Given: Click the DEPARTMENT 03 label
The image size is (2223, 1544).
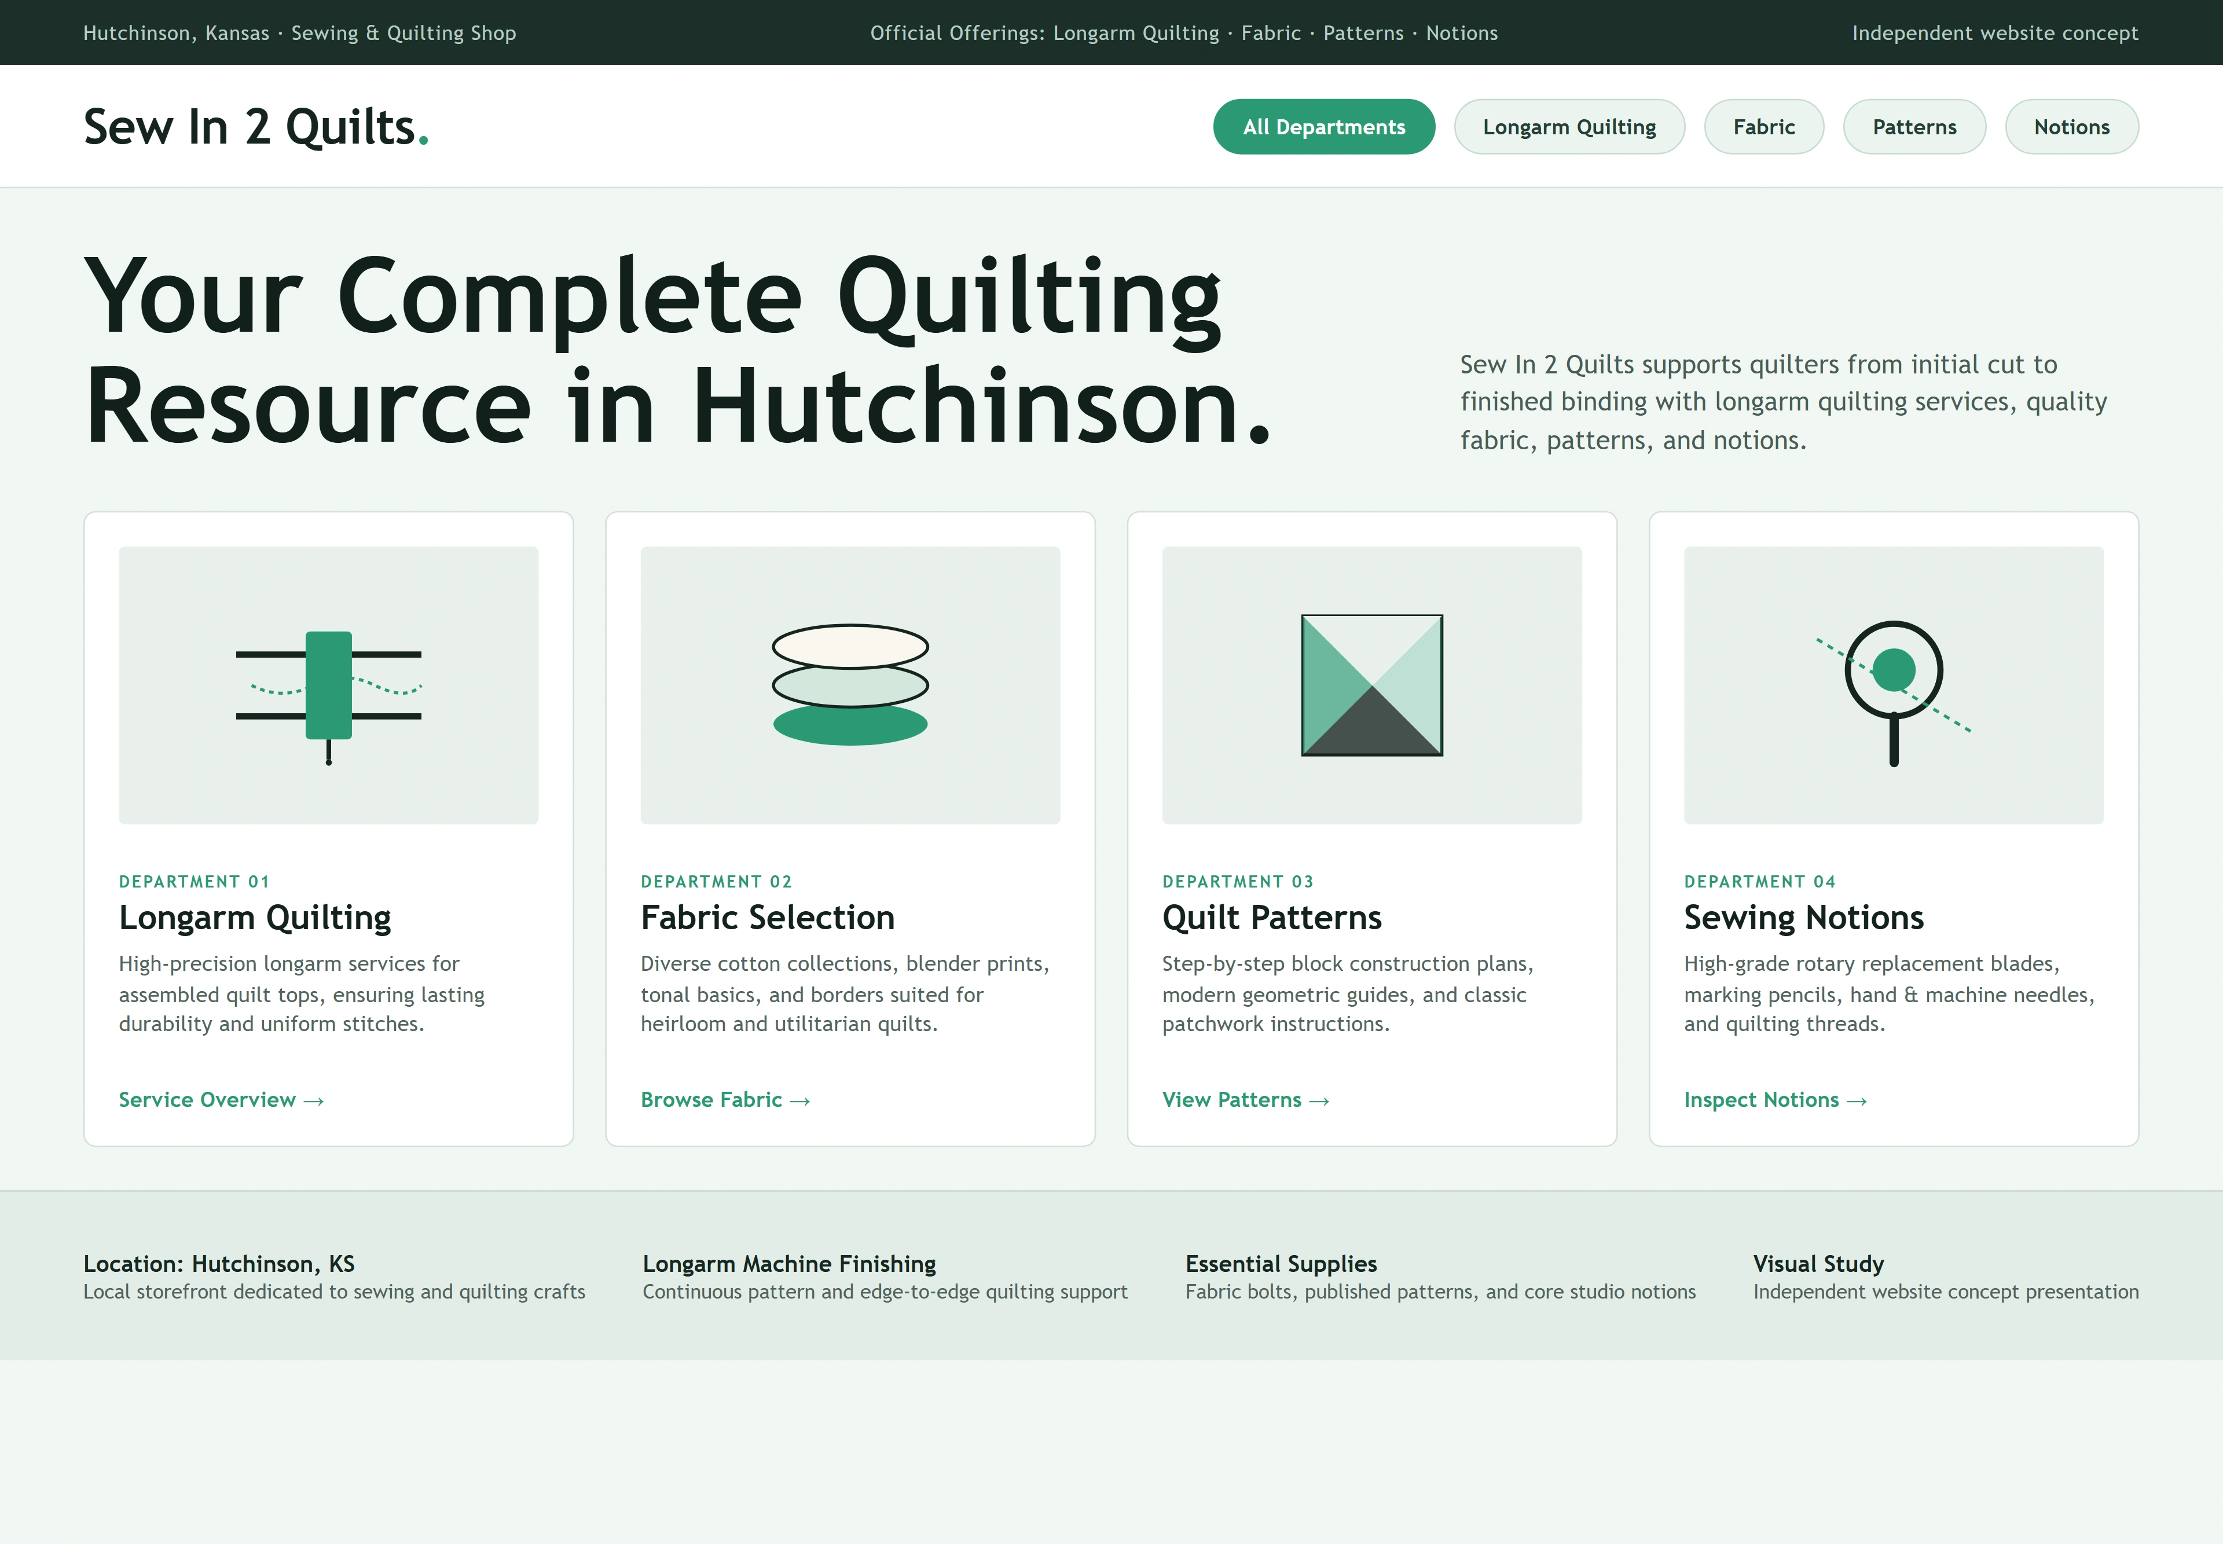Looking at the screenshot, I should [x=1237, y=881].
